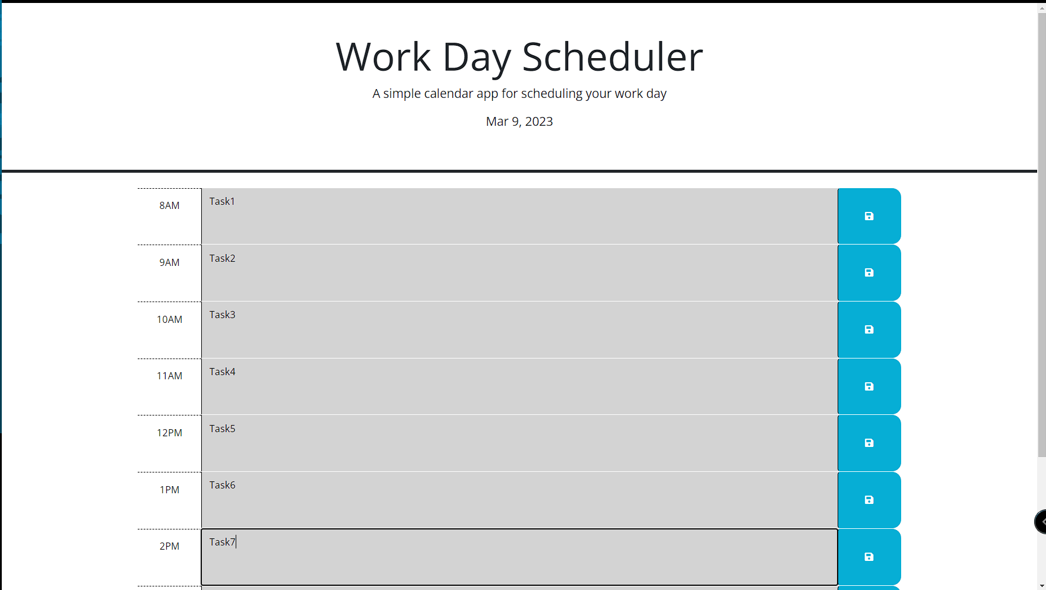Select the 10AM Task3 text box
The width and height of the screenshot is (1046, 590).
pyautogui.click(x=519, y=329)
